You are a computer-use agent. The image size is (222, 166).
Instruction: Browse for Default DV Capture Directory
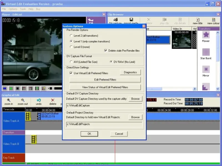click(x=135, y=98)
